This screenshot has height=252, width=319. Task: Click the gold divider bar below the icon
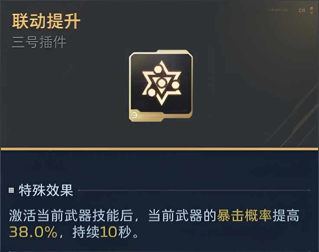point(159,149)
